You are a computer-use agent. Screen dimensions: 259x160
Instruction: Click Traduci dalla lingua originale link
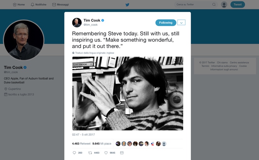point(95,53)
